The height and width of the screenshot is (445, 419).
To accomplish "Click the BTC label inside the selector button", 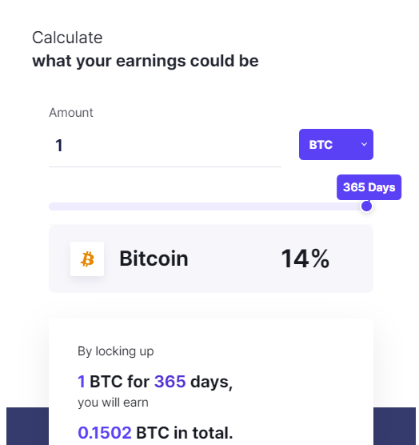I will point(321,145).
